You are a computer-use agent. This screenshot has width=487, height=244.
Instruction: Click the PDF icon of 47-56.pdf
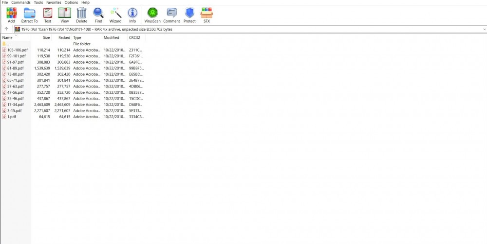click(x=4, y=92)
